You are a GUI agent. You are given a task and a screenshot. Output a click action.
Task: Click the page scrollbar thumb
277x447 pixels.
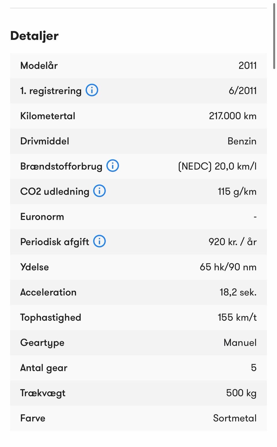tap(274, 36)
